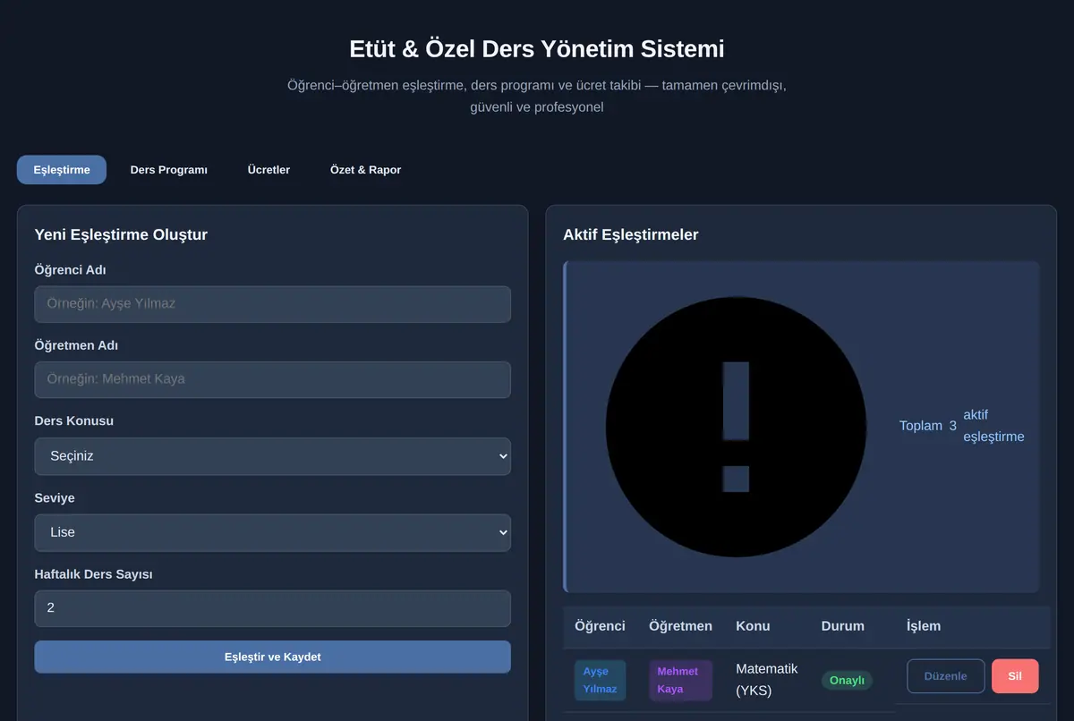Expand the Seviye dropdown showing Lise
Image resolution: width=1074 pixels, height=721 pixels.
coord(273,532)
